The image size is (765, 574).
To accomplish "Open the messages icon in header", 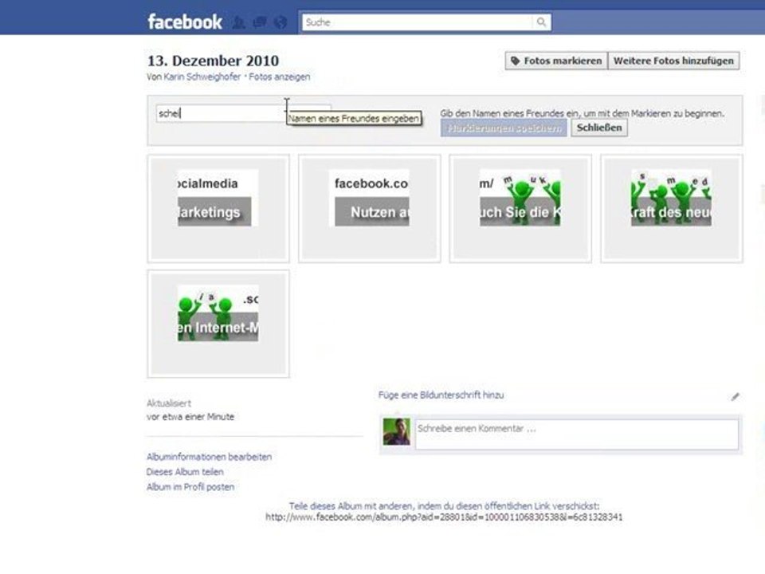I will point(260,22).
